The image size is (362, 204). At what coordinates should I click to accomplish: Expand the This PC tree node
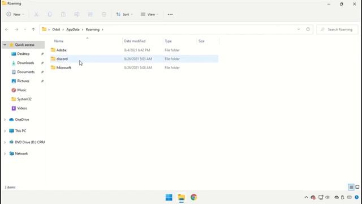[x=5, y=131]
